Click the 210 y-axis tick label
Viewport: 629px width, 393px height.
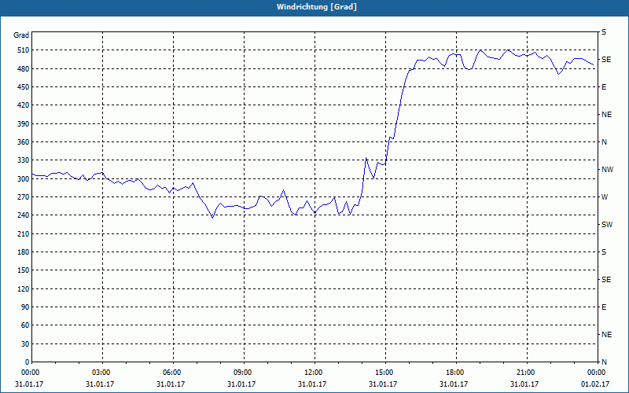[24, 233]
